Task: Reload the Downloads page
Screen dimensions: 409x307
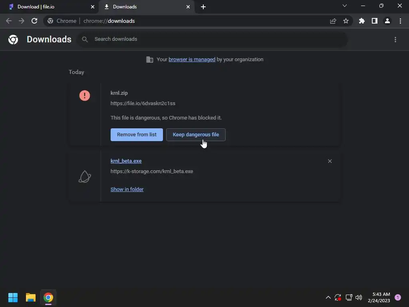Action: click(34, 21)
